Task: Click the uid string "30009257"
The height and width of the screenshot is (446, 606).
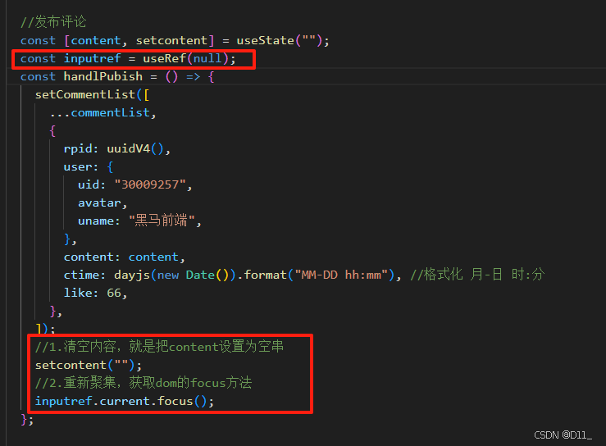Action: pyautogui.click(x=150, y=184)
